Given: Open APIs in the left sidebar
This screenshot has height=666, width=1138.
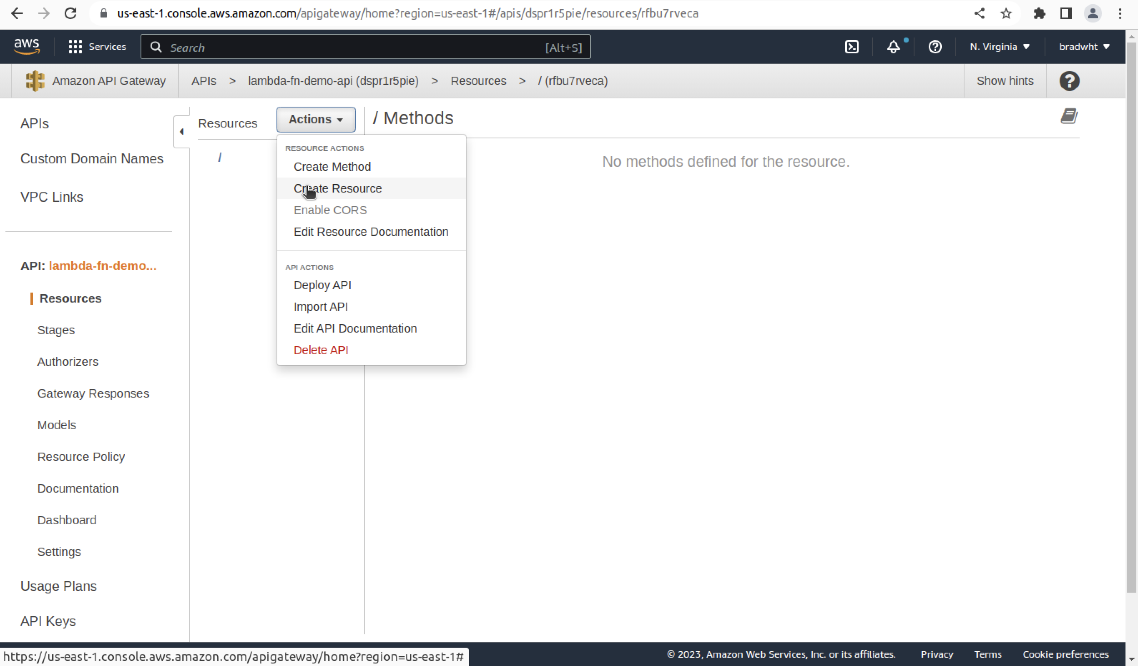Looking at the screenshot, I should click(34, 124).
